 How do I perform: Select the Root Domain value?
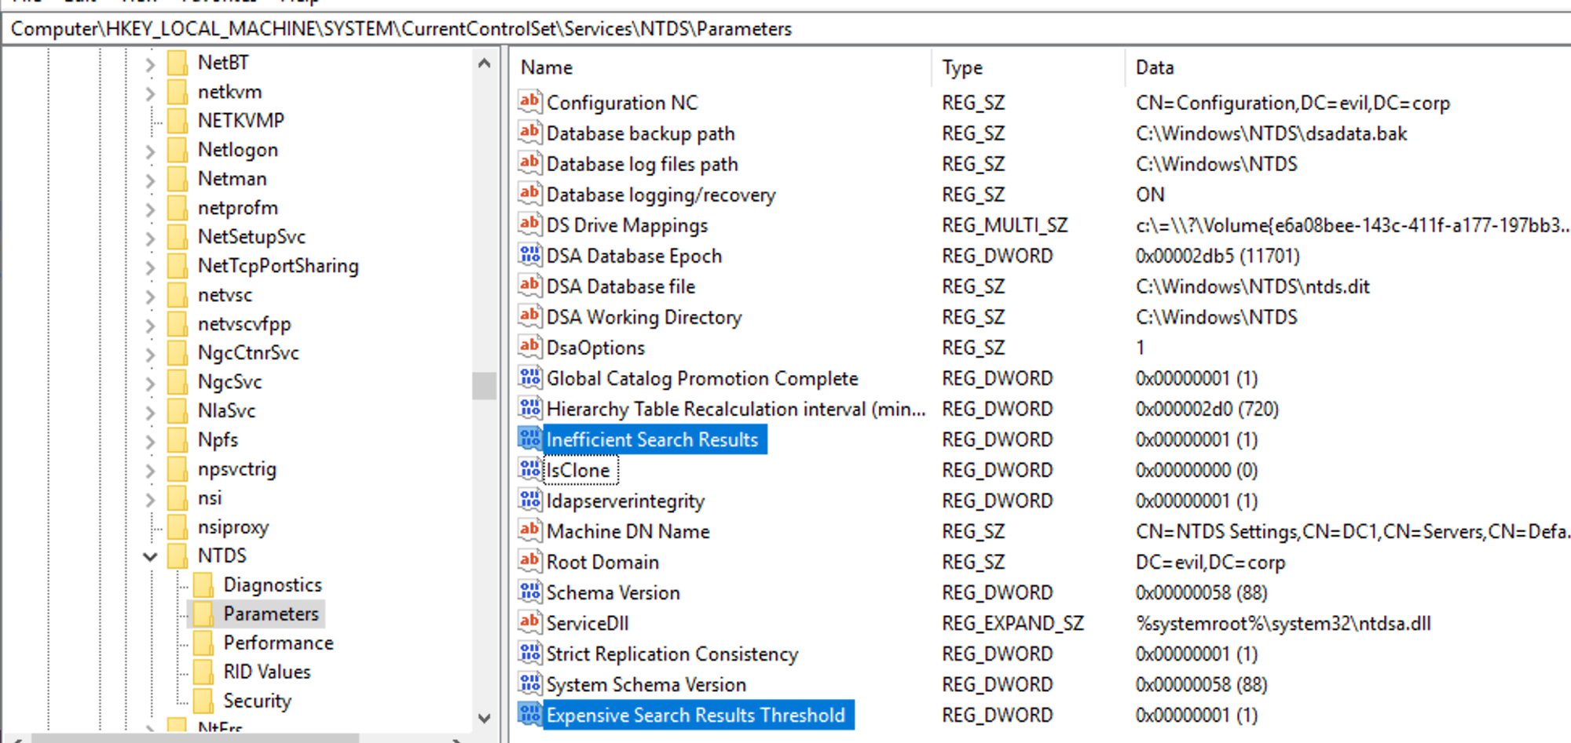[602, 562]
